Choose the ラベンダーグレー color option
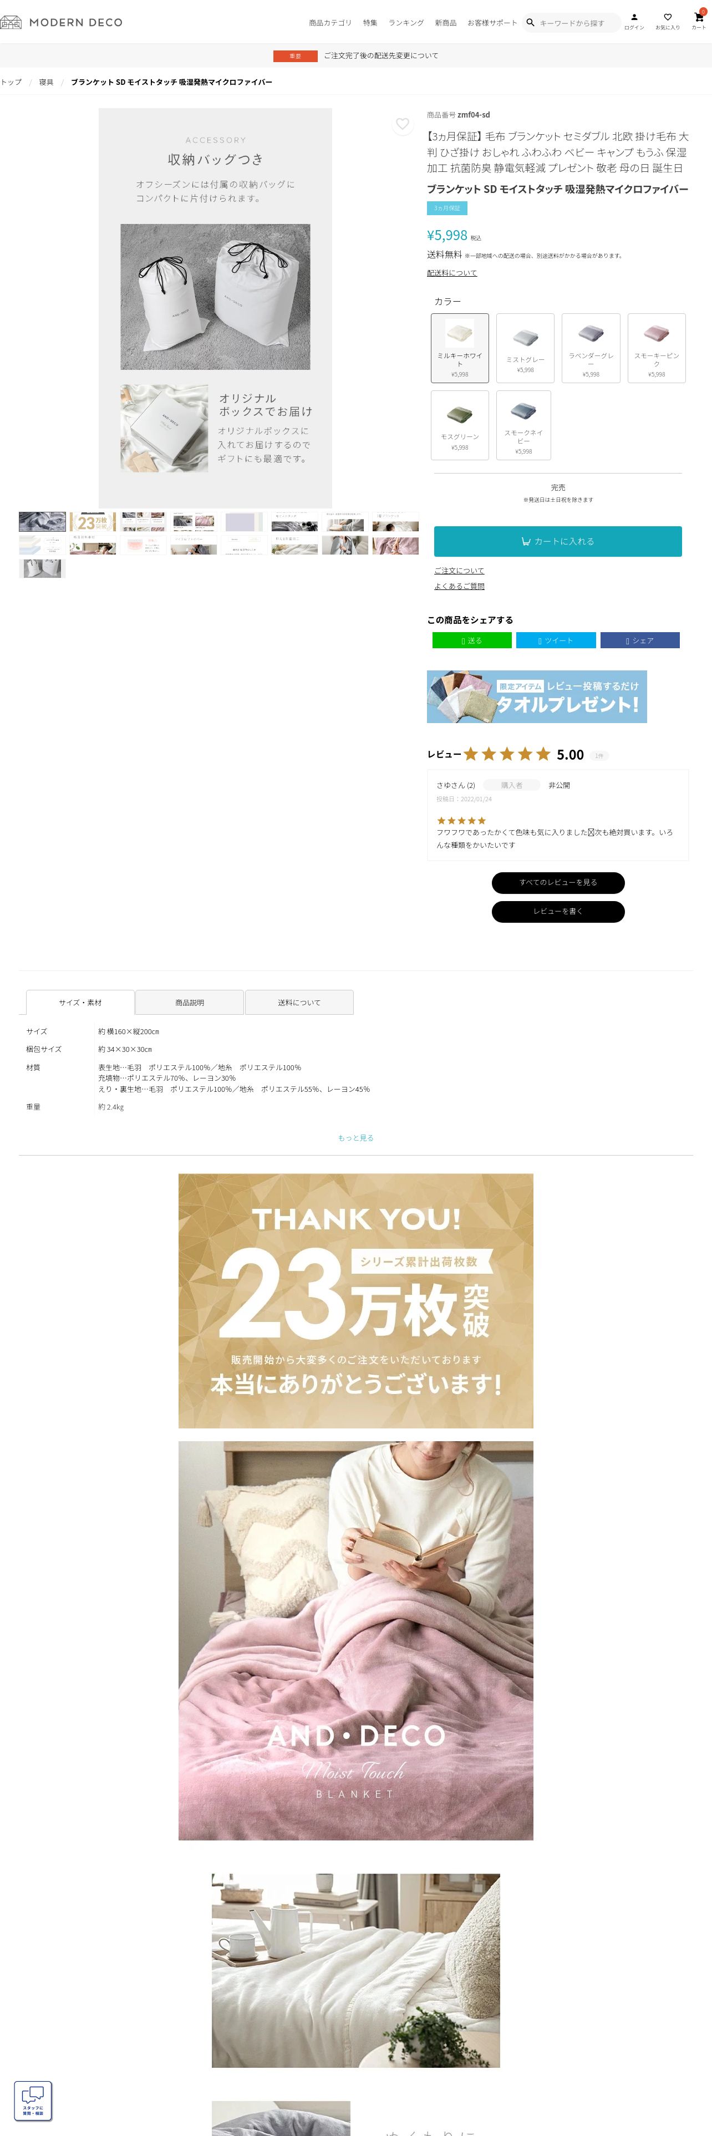The width and height of the screenshot is (712, 2136). point(591,348)
